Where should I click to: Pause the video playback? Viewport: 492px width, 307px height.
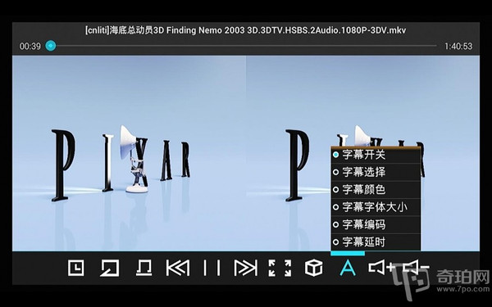tap(212, 268)
